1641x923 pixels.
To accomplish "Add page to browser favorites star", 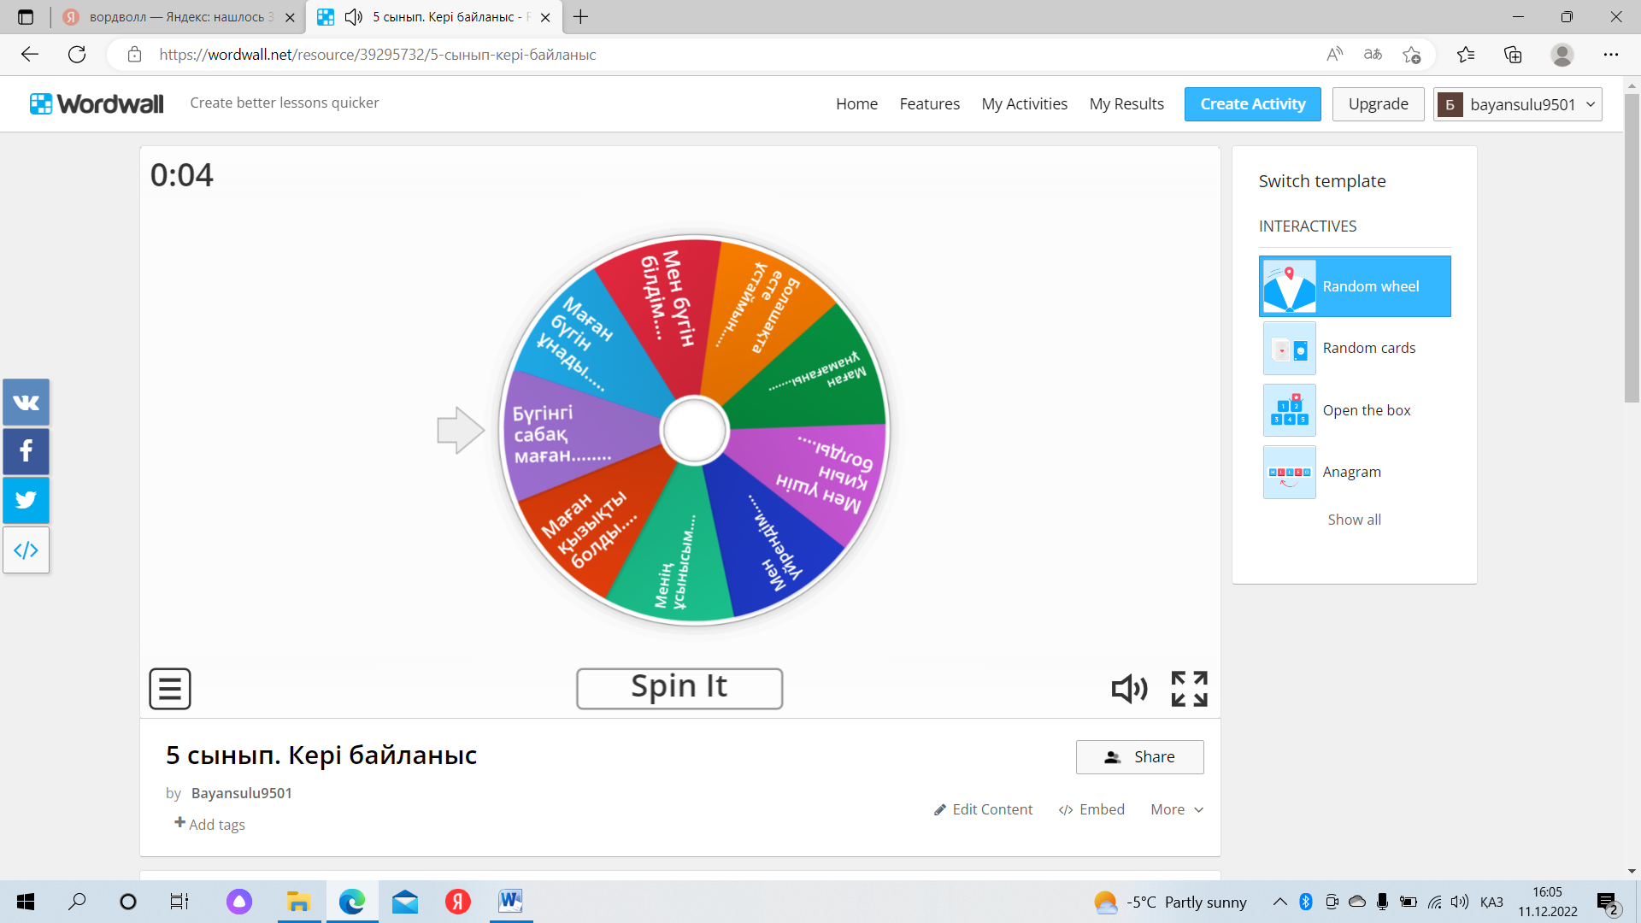I will click(x=1411, y=55).
